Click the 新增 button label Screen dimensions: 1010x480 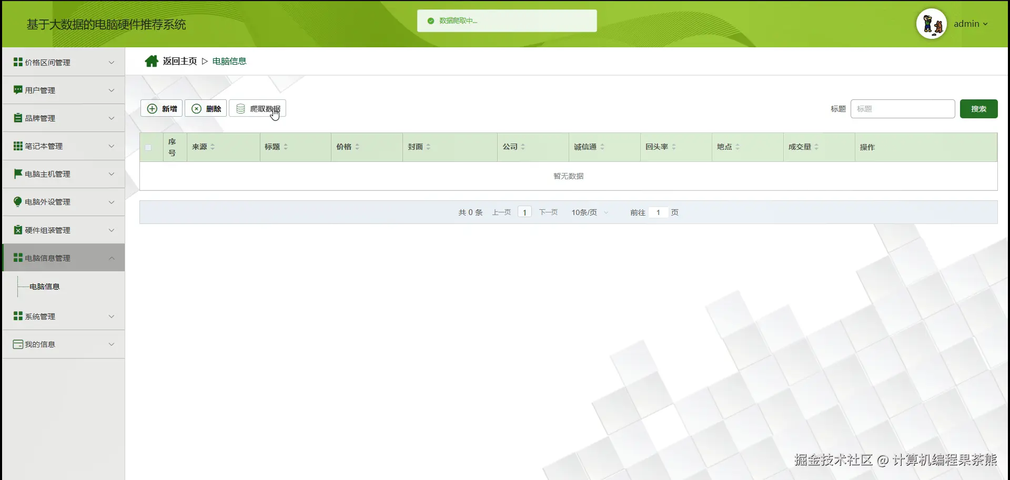(169, 109)
